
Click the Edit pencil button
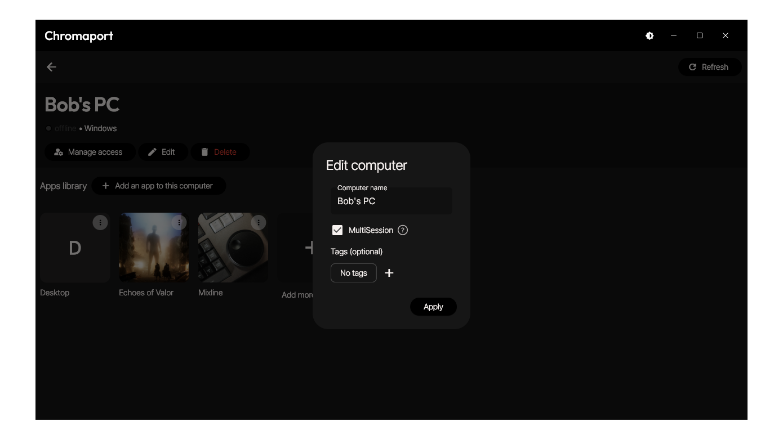pyautogui.click(x=162, y=152)
